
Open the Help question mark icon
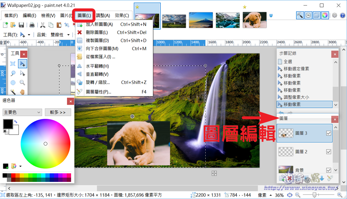pyautogui.click(x=343, y=15)
